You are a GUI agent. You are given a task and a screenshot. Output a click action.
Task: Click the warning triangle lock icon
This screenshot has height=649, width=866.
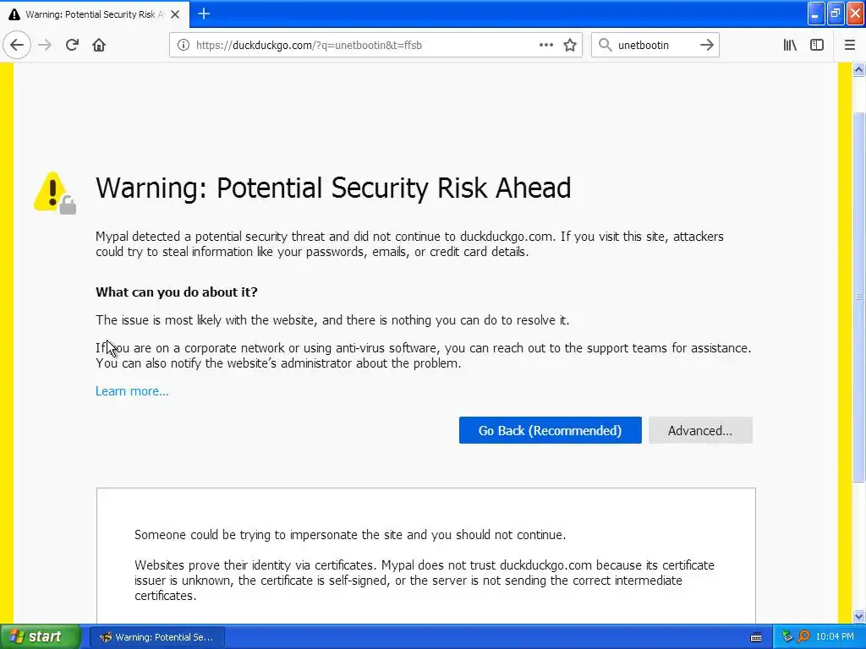click(55, 193)
